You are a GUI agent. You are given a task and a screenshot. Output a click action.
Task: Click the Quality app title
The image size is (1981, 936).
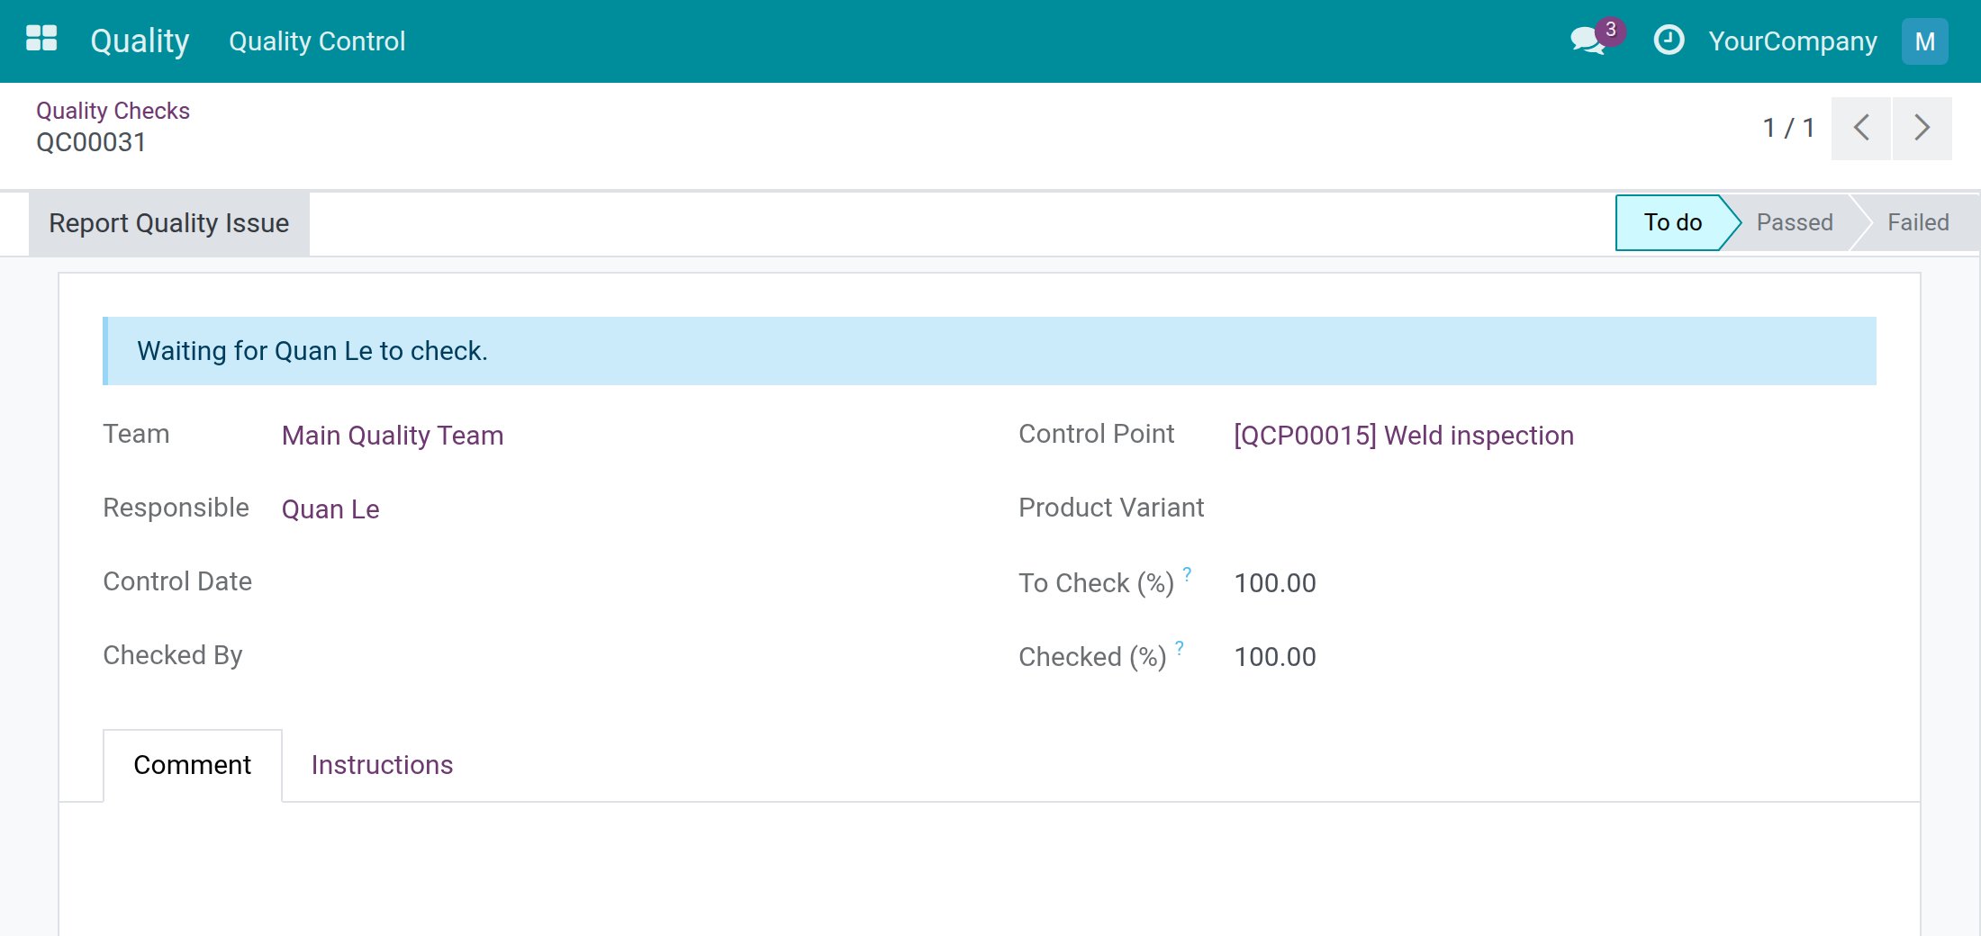coord(140,40)
